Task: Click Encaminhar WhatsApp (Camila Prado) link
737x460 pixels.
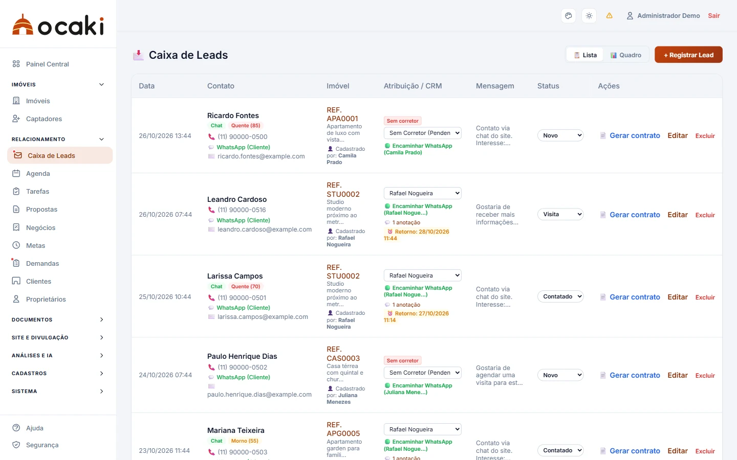Action: 418,149
